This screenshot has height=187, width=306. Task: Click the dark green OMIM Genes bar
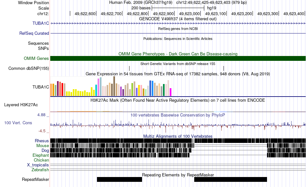point(178,58)
